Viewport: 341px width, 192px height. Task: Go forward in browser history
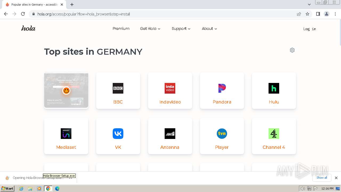coord(14,14)
